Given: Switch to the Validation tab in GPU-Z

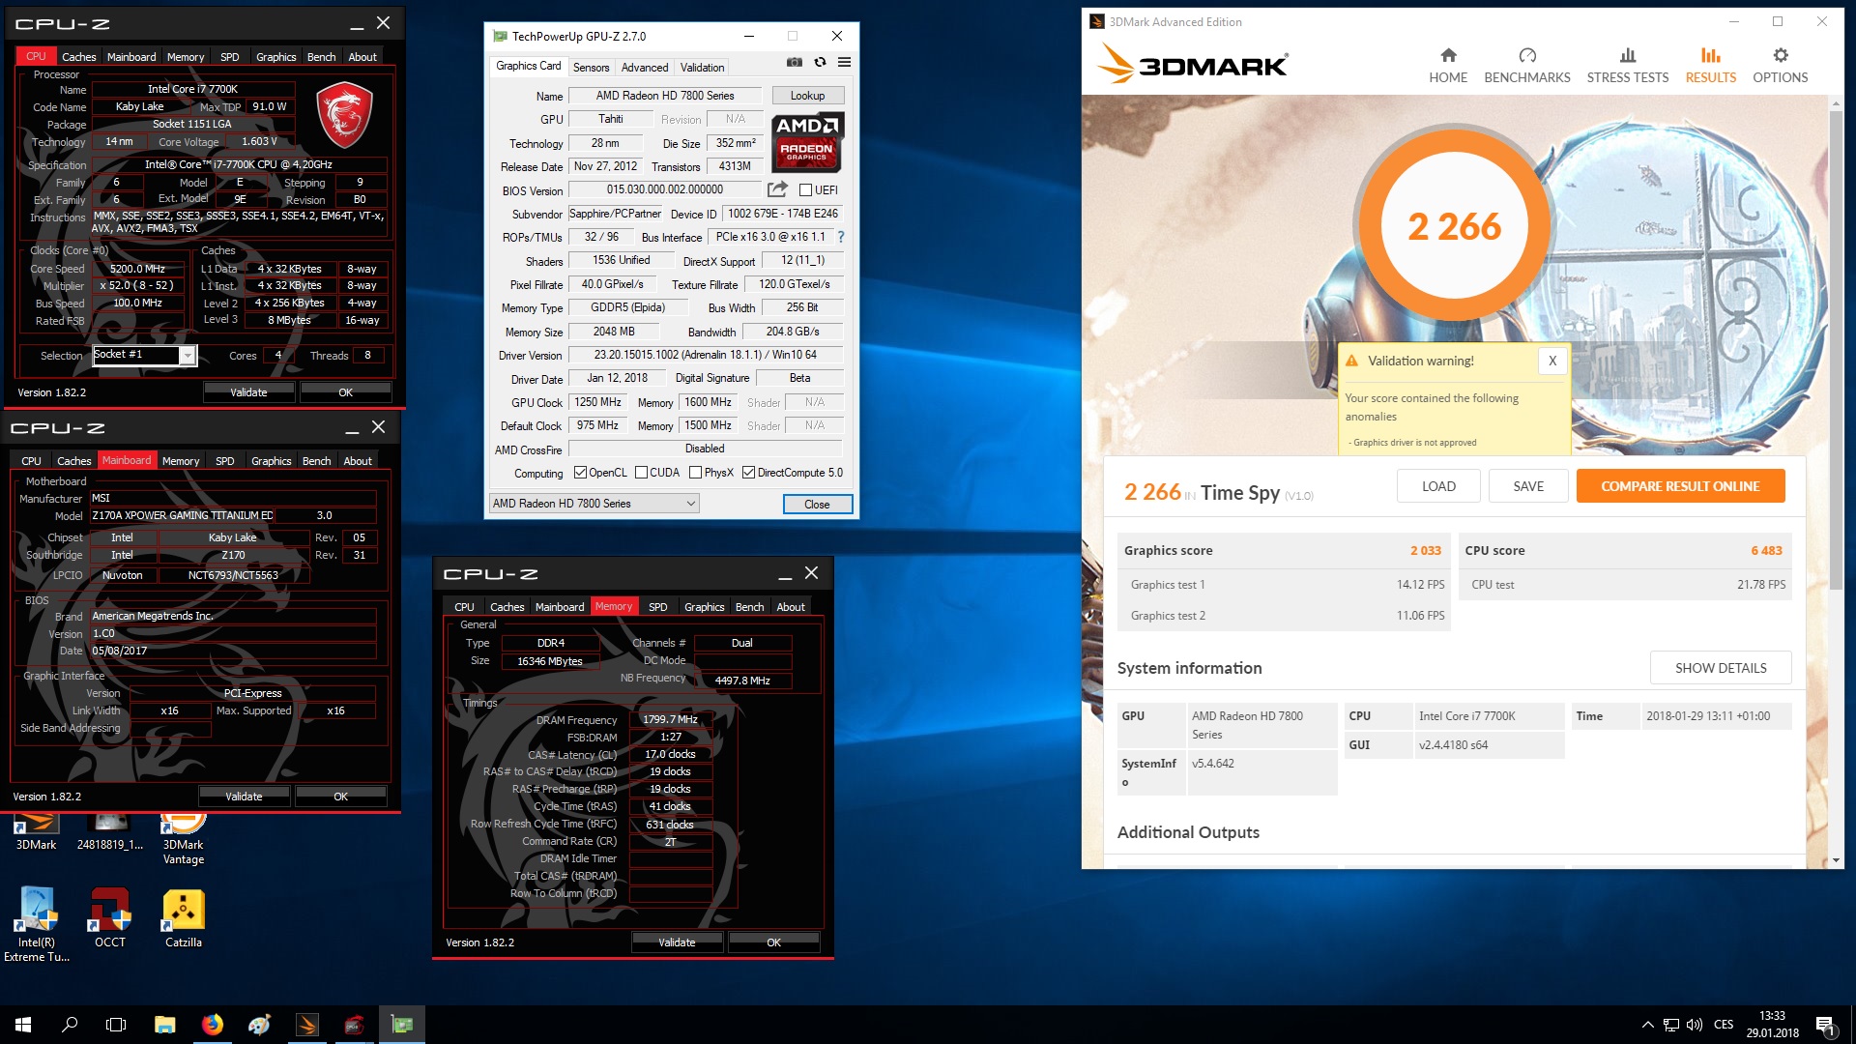Looking at the screenshot, I should 702,68.
